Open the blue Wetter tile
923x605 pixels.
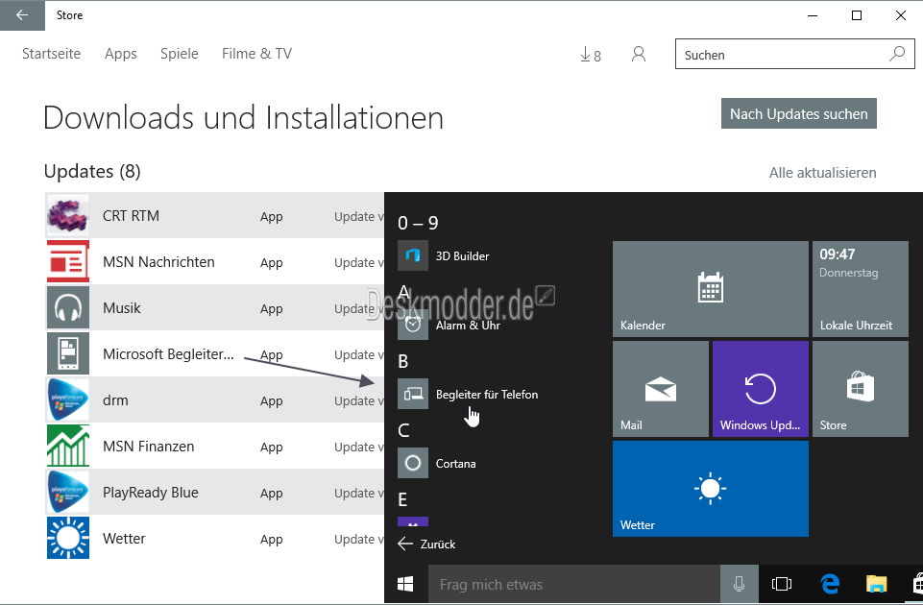pyautogui.click(x=710, y=489)
